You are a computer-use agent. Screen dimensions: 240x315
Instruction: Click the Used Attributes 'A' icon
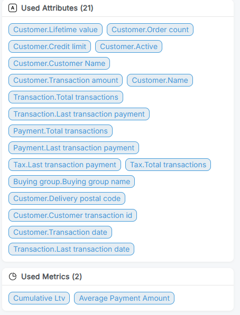13,8
